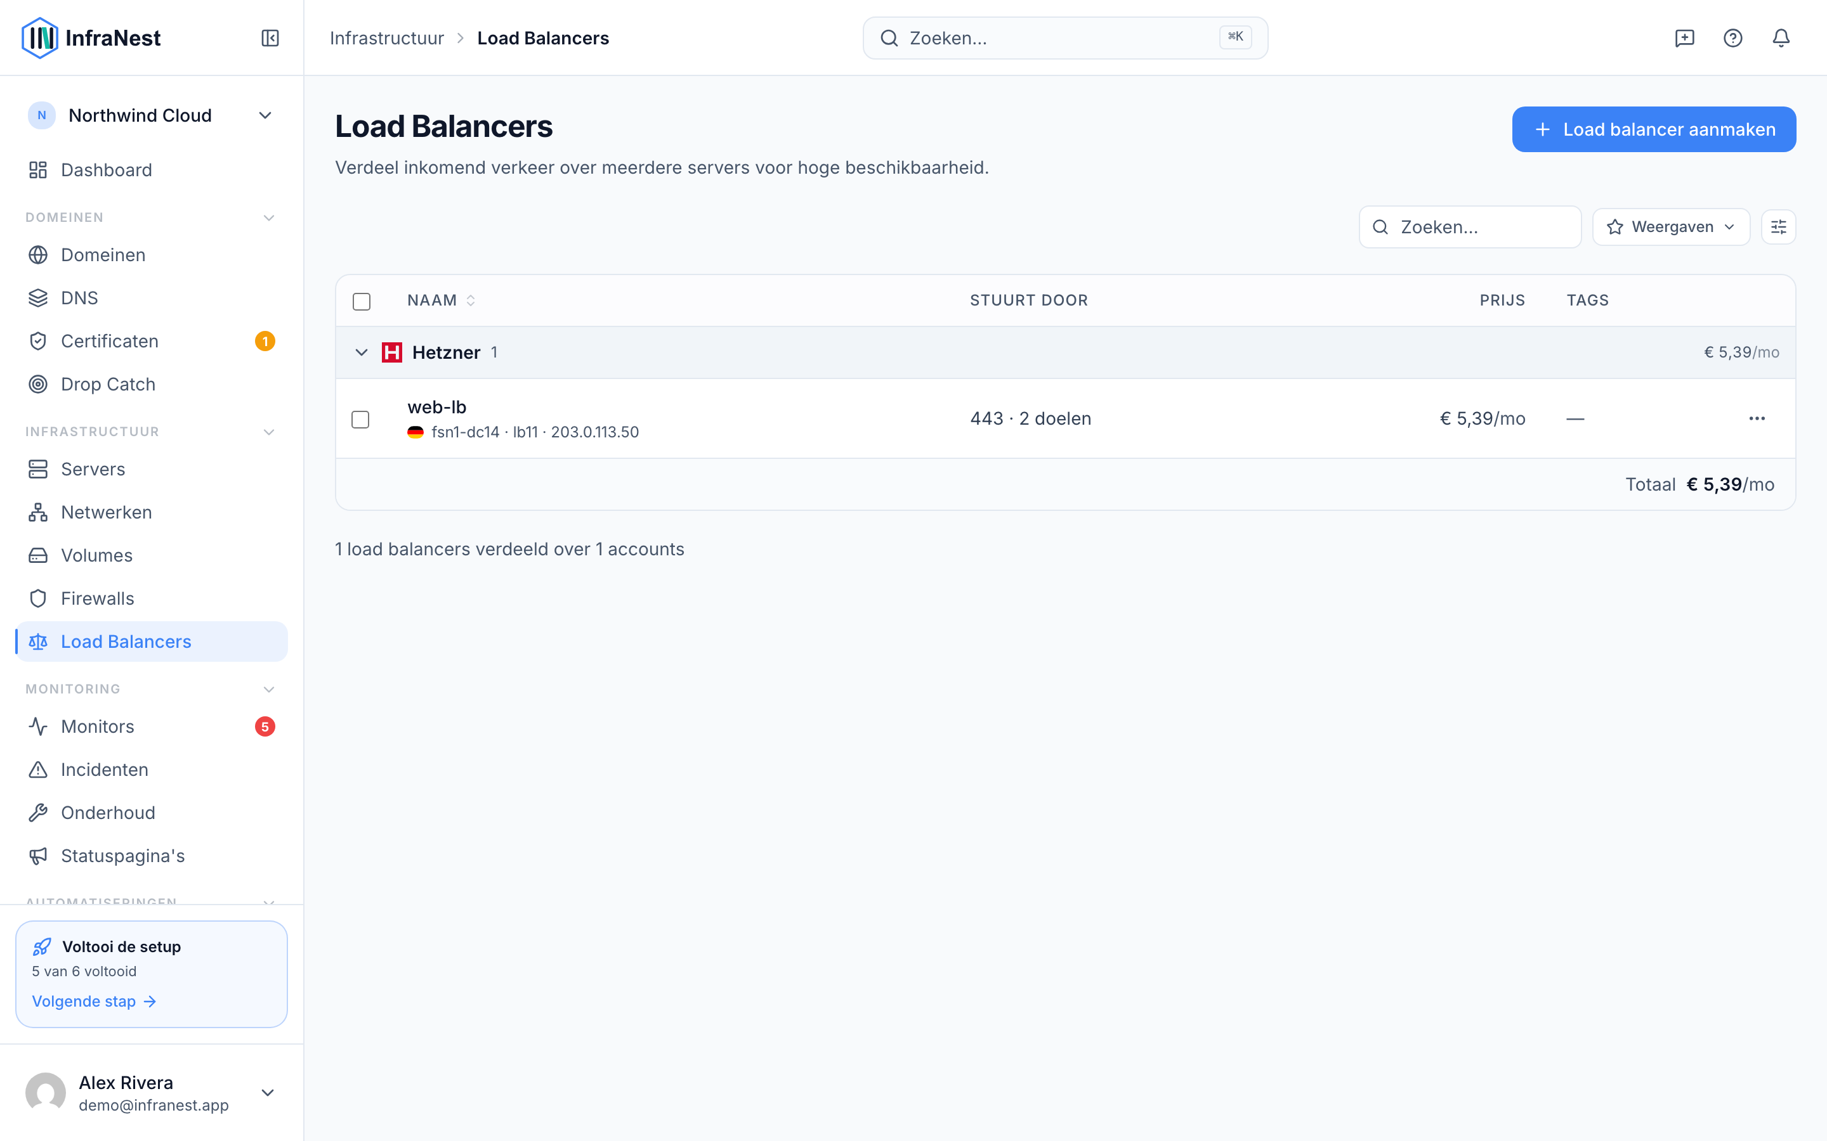Select the web-lb row checkbox
Screen dimensions: 1827x1141
pyautogui.click(x=361, y=419)
